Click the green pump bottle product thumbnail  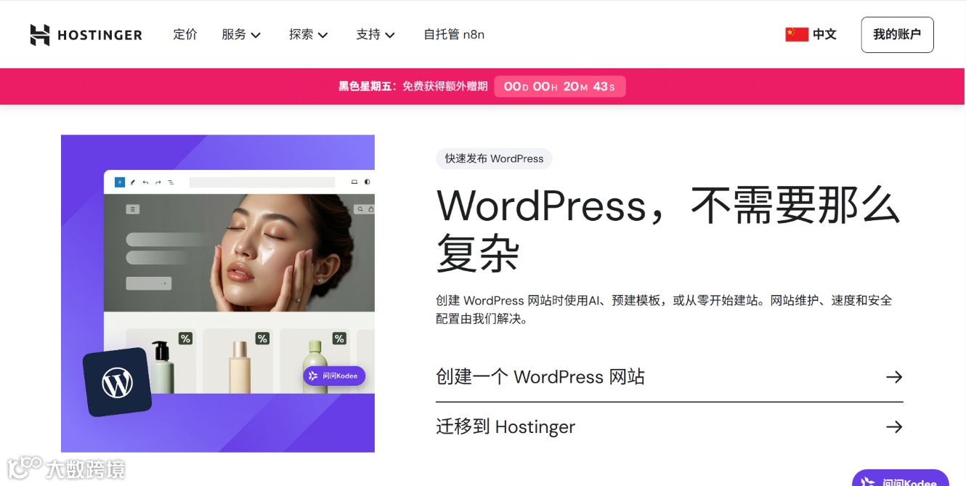[315, 361]
